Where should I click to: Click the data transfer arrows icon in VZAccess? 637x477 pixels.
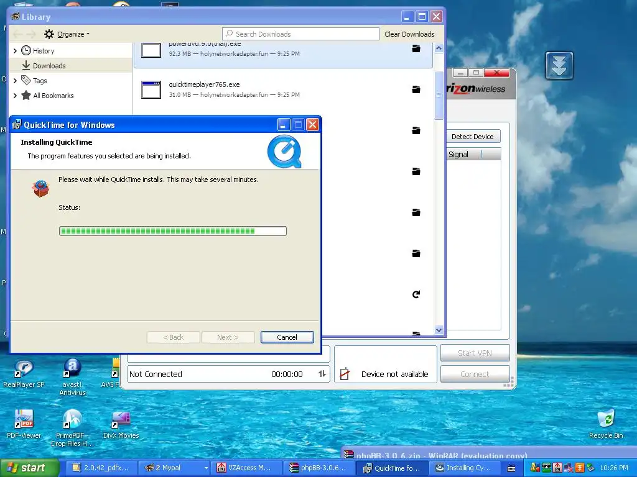322,374
